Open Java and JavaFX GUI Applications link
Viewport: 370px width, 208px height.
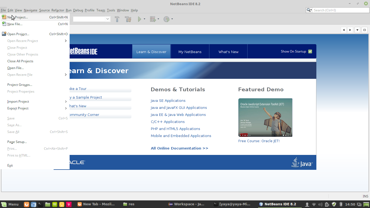pos(179,108)
